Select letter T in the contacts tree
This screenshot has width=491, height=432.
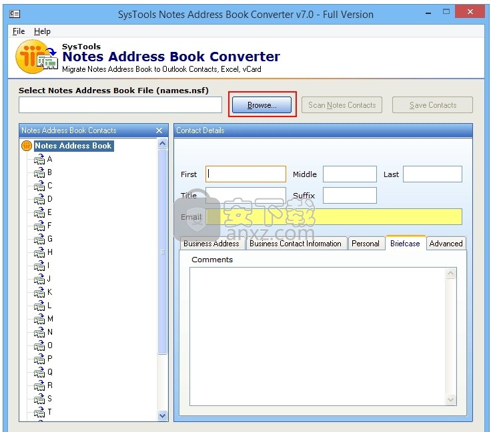(x=49, y=411)
